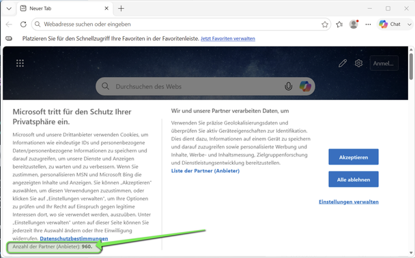Select the Neuer Tab browser tab

[65, 8]
